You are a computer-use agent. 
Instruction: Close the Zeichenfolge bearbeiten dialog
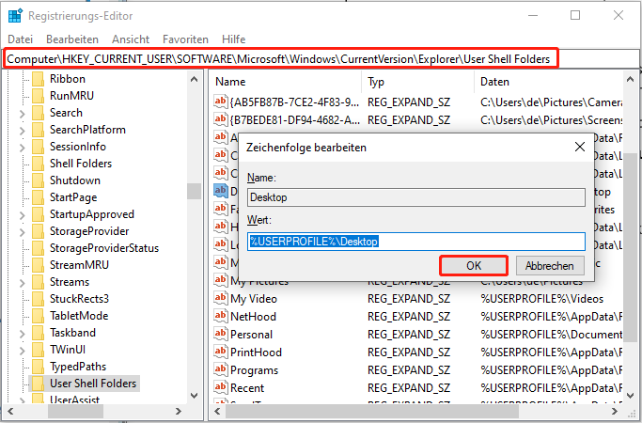point(579,147)
